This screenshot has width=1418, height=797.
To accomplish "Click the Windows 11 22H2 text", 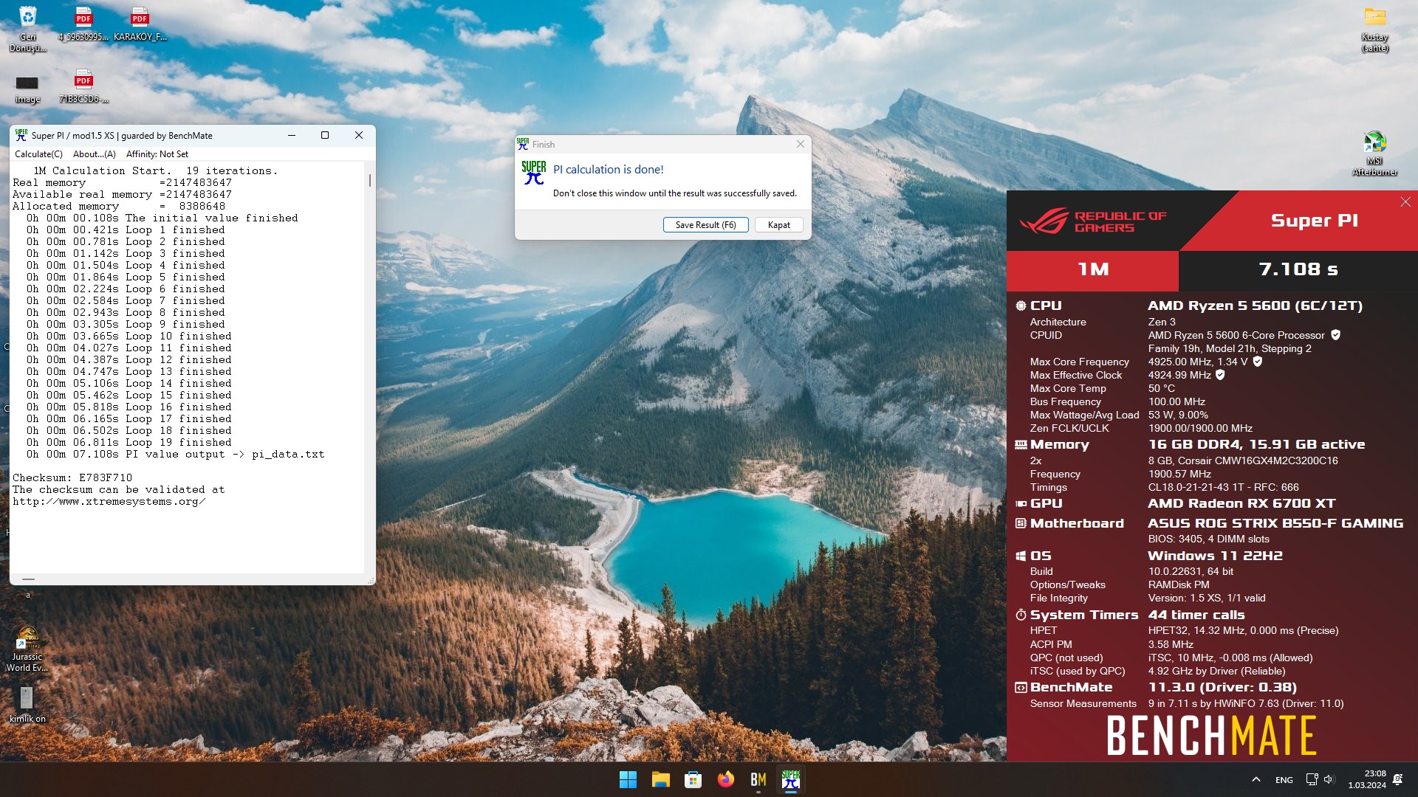I will point(1215,556).
